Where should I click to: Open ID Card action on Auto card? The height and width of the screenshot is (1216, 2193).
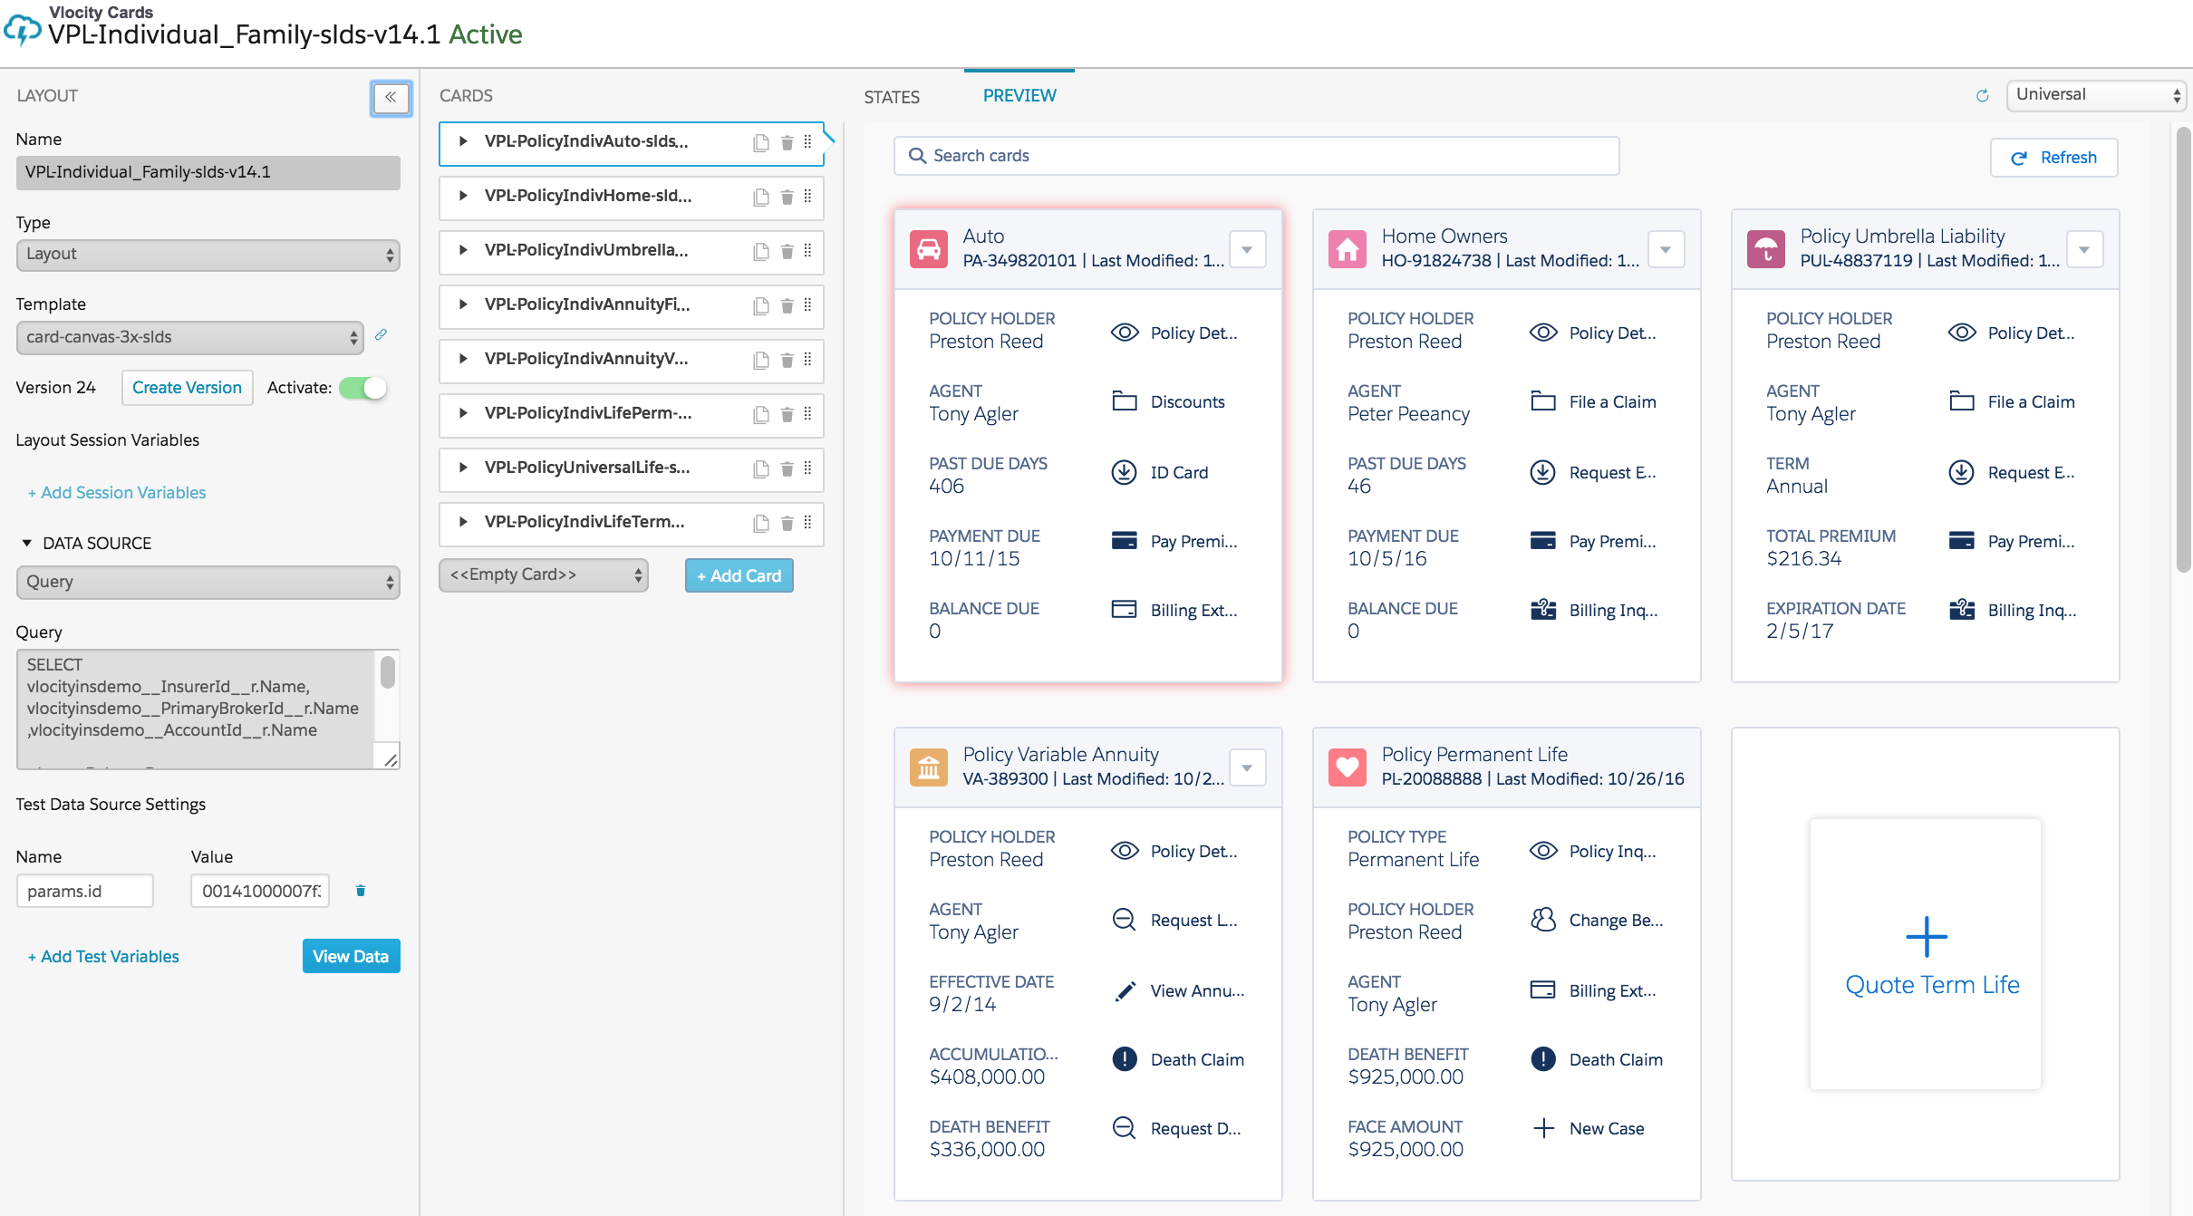point(1161,472)
